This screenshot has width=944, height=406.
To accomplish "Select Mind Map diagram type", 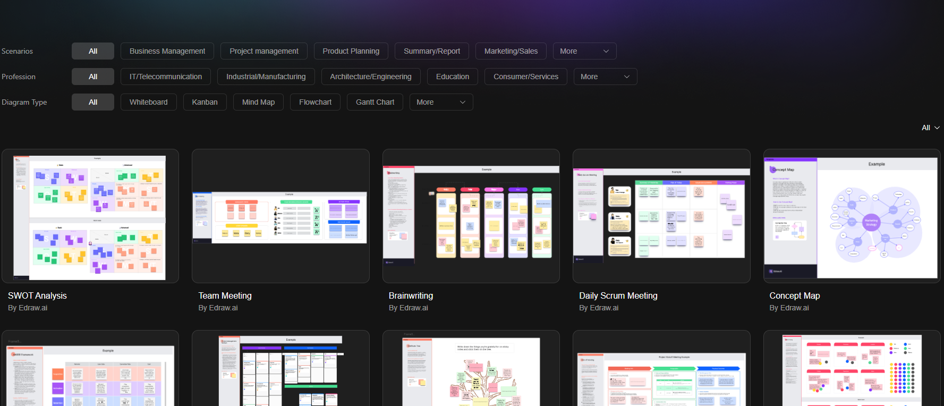I will [x=259, y=102].
